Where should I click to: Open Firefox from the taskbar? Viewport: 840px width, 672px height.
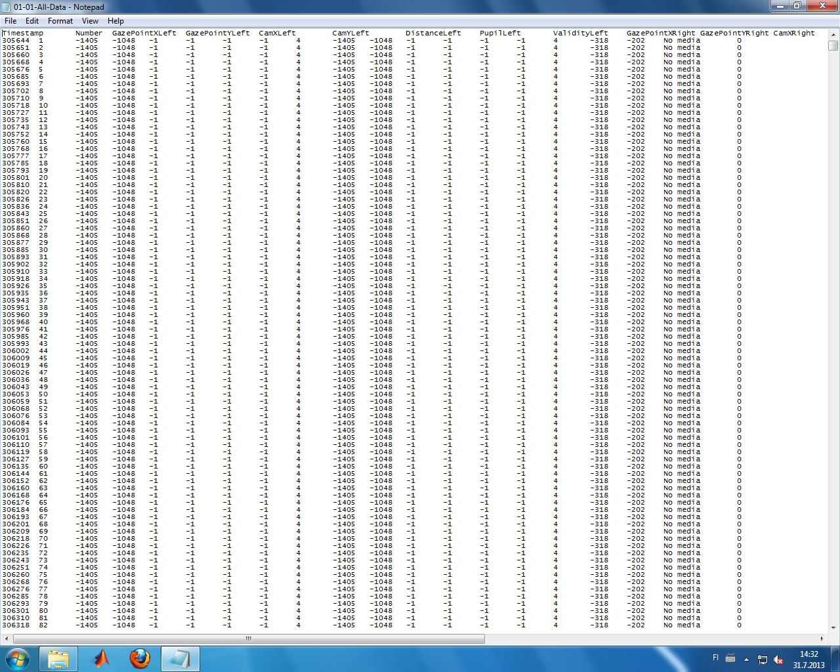[140, 659]
